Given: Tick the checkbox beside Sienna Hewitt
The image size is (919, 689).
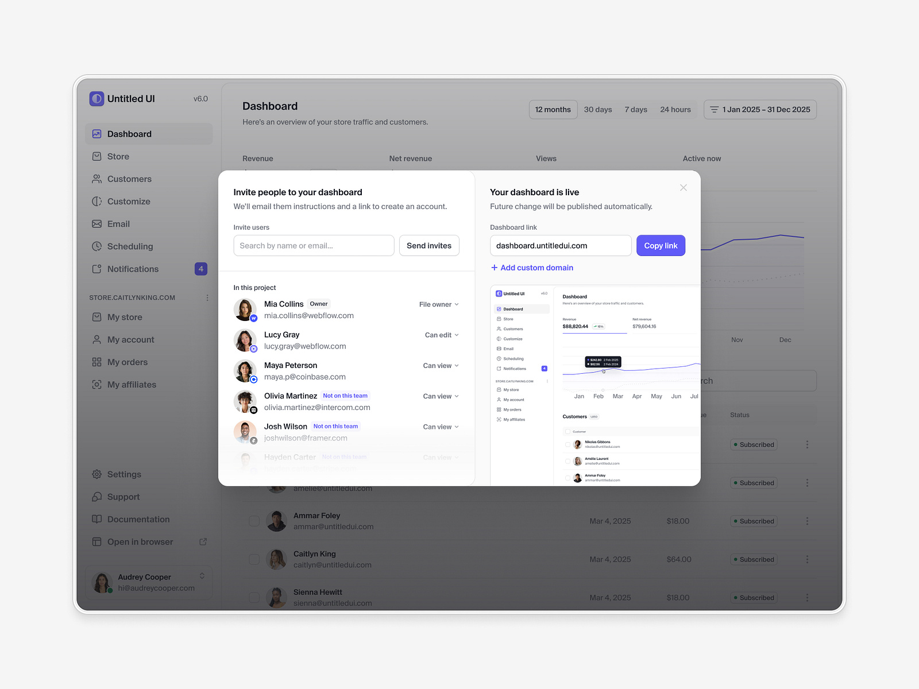Looking at the screenshot, I should coord(254,597).
